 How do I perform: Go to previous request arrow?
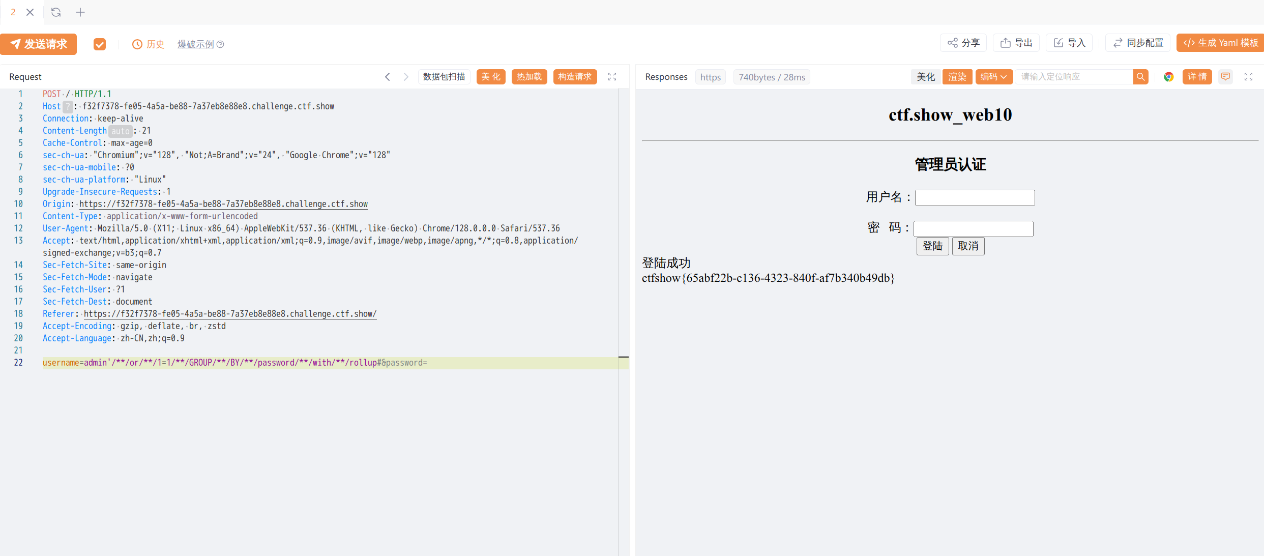(388, 77)
